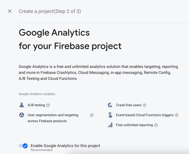Image resolution: width=189 pixels, height=154 pixels.
Task: Click the Crash-free users feature label
Action: click(129, 105)
